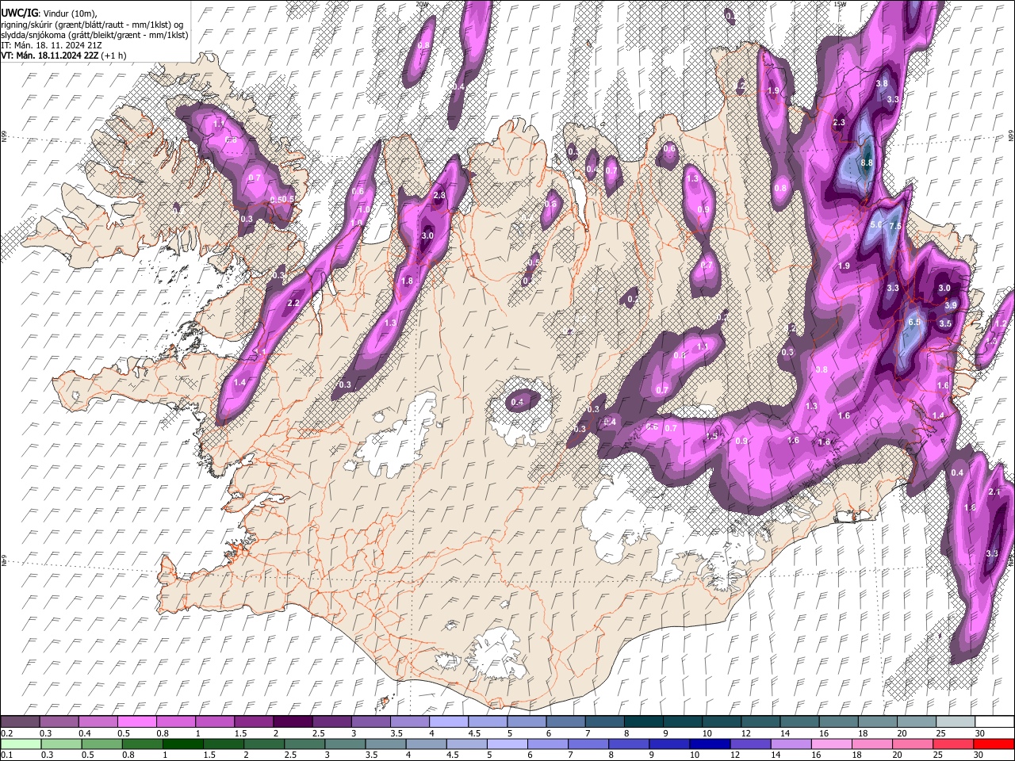Click the 8.8 precipitation value on the map
Viewport: 1015px width, 761px height.
click(x=866, y=163)
